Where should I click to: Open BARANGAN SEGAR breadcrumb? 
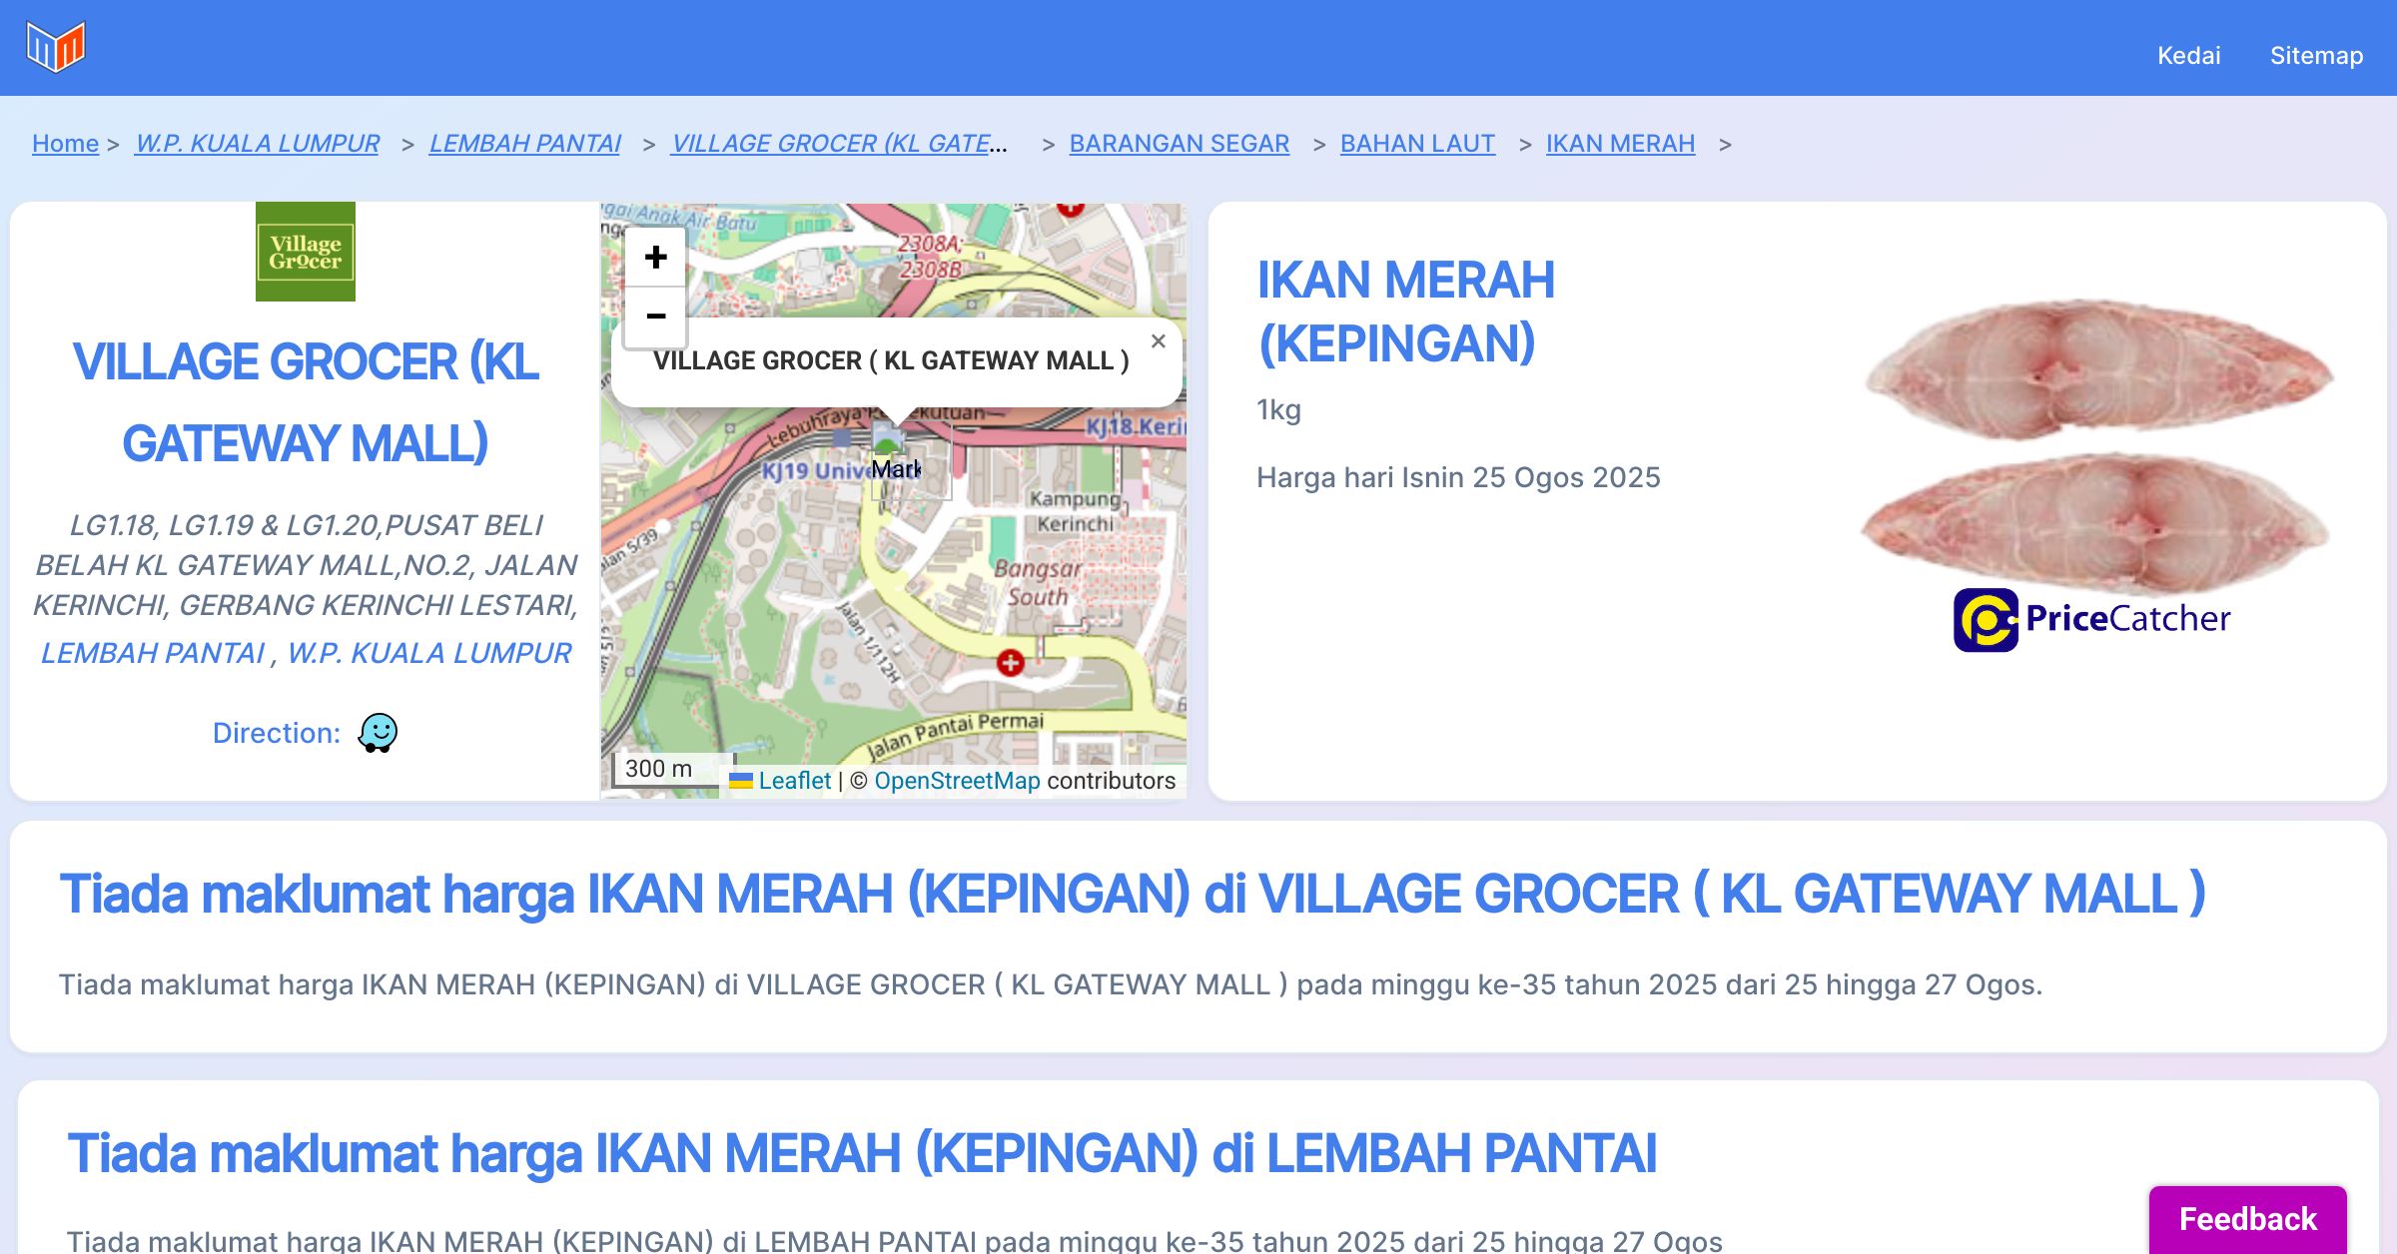pyautogui.click(x=1179, y=144)
